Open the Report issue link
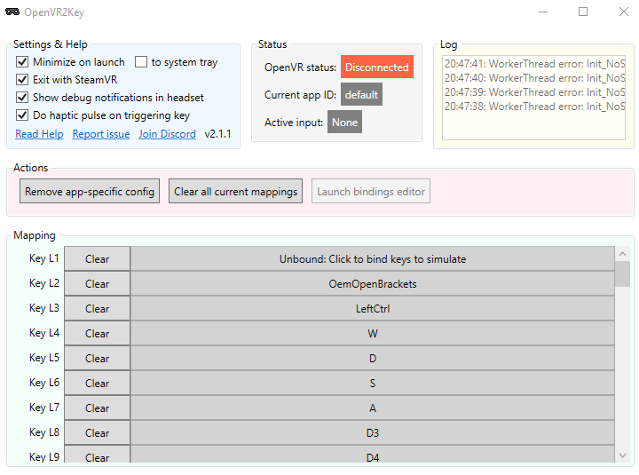This screenshot has width=639, height=475. tap(101, 134)
